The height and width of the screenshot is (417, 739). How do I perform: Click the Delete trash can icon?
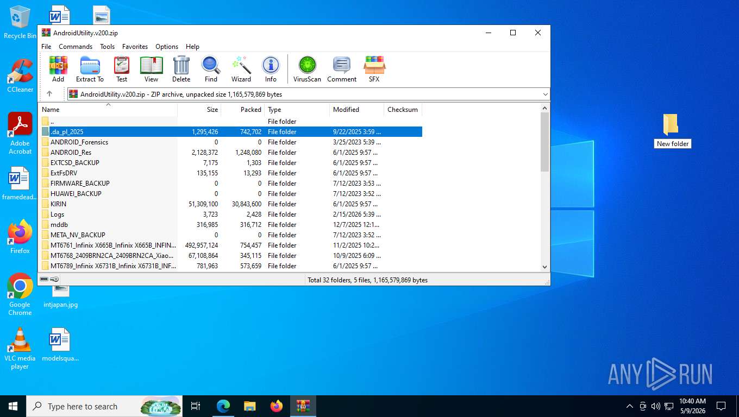(x=181, y=69)
